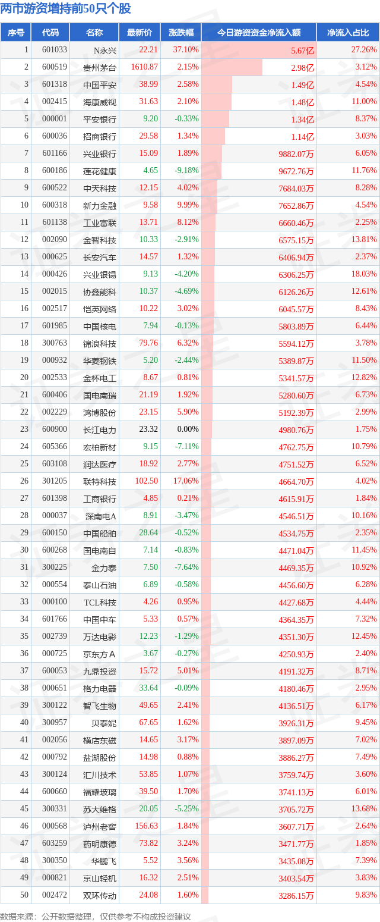
Task: Select stock name 鸿博股份
Action: (100, 413)
